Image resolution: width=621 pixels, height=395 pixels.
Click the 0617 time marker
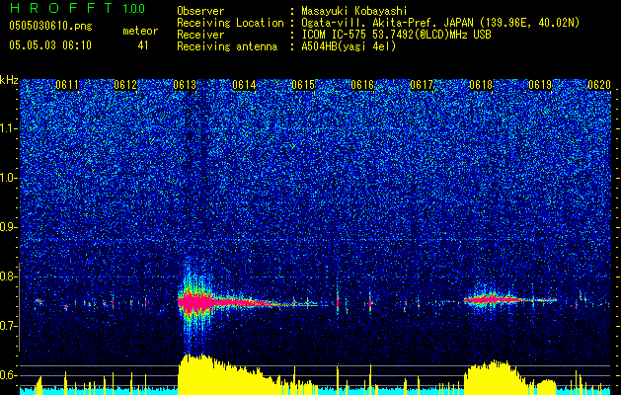pos(422,85)
